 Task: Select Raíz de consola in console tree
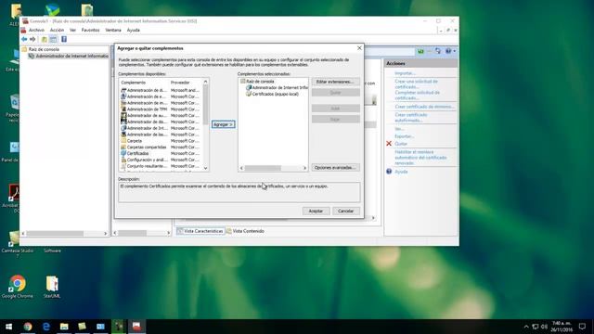tap(44, 49)
